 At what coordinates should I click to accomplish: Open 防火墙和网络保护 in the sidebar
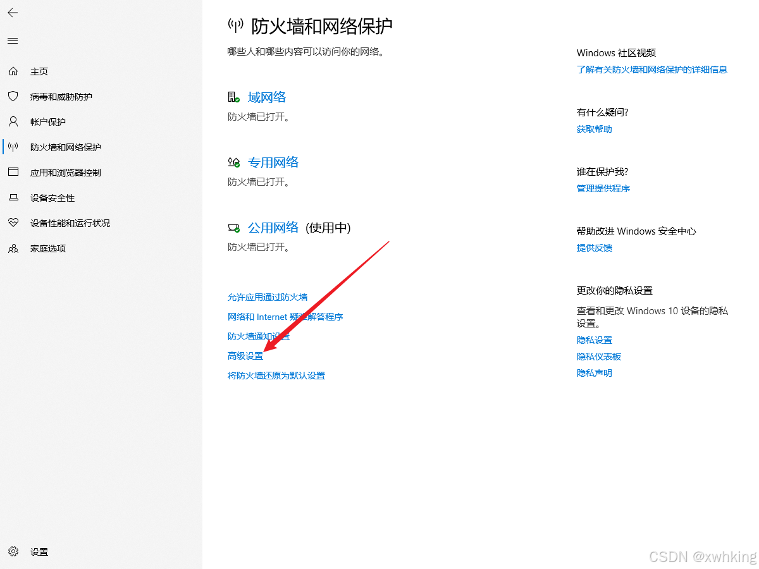[65, 147]
